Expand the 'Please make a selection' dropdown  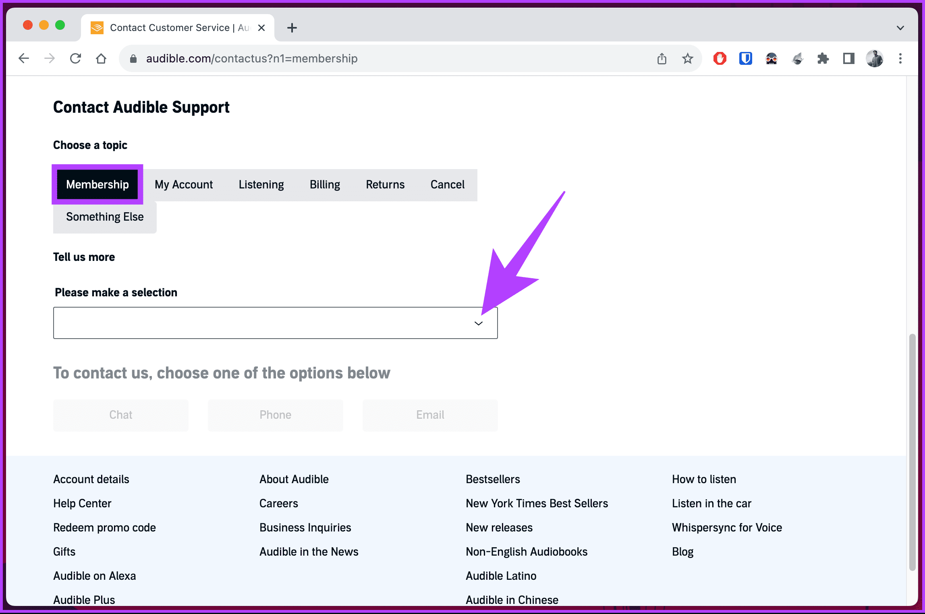tap(276, 323)
